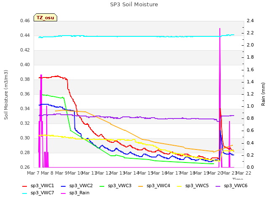Click the sp3_VWC2 legend entry

click(77, 186)
